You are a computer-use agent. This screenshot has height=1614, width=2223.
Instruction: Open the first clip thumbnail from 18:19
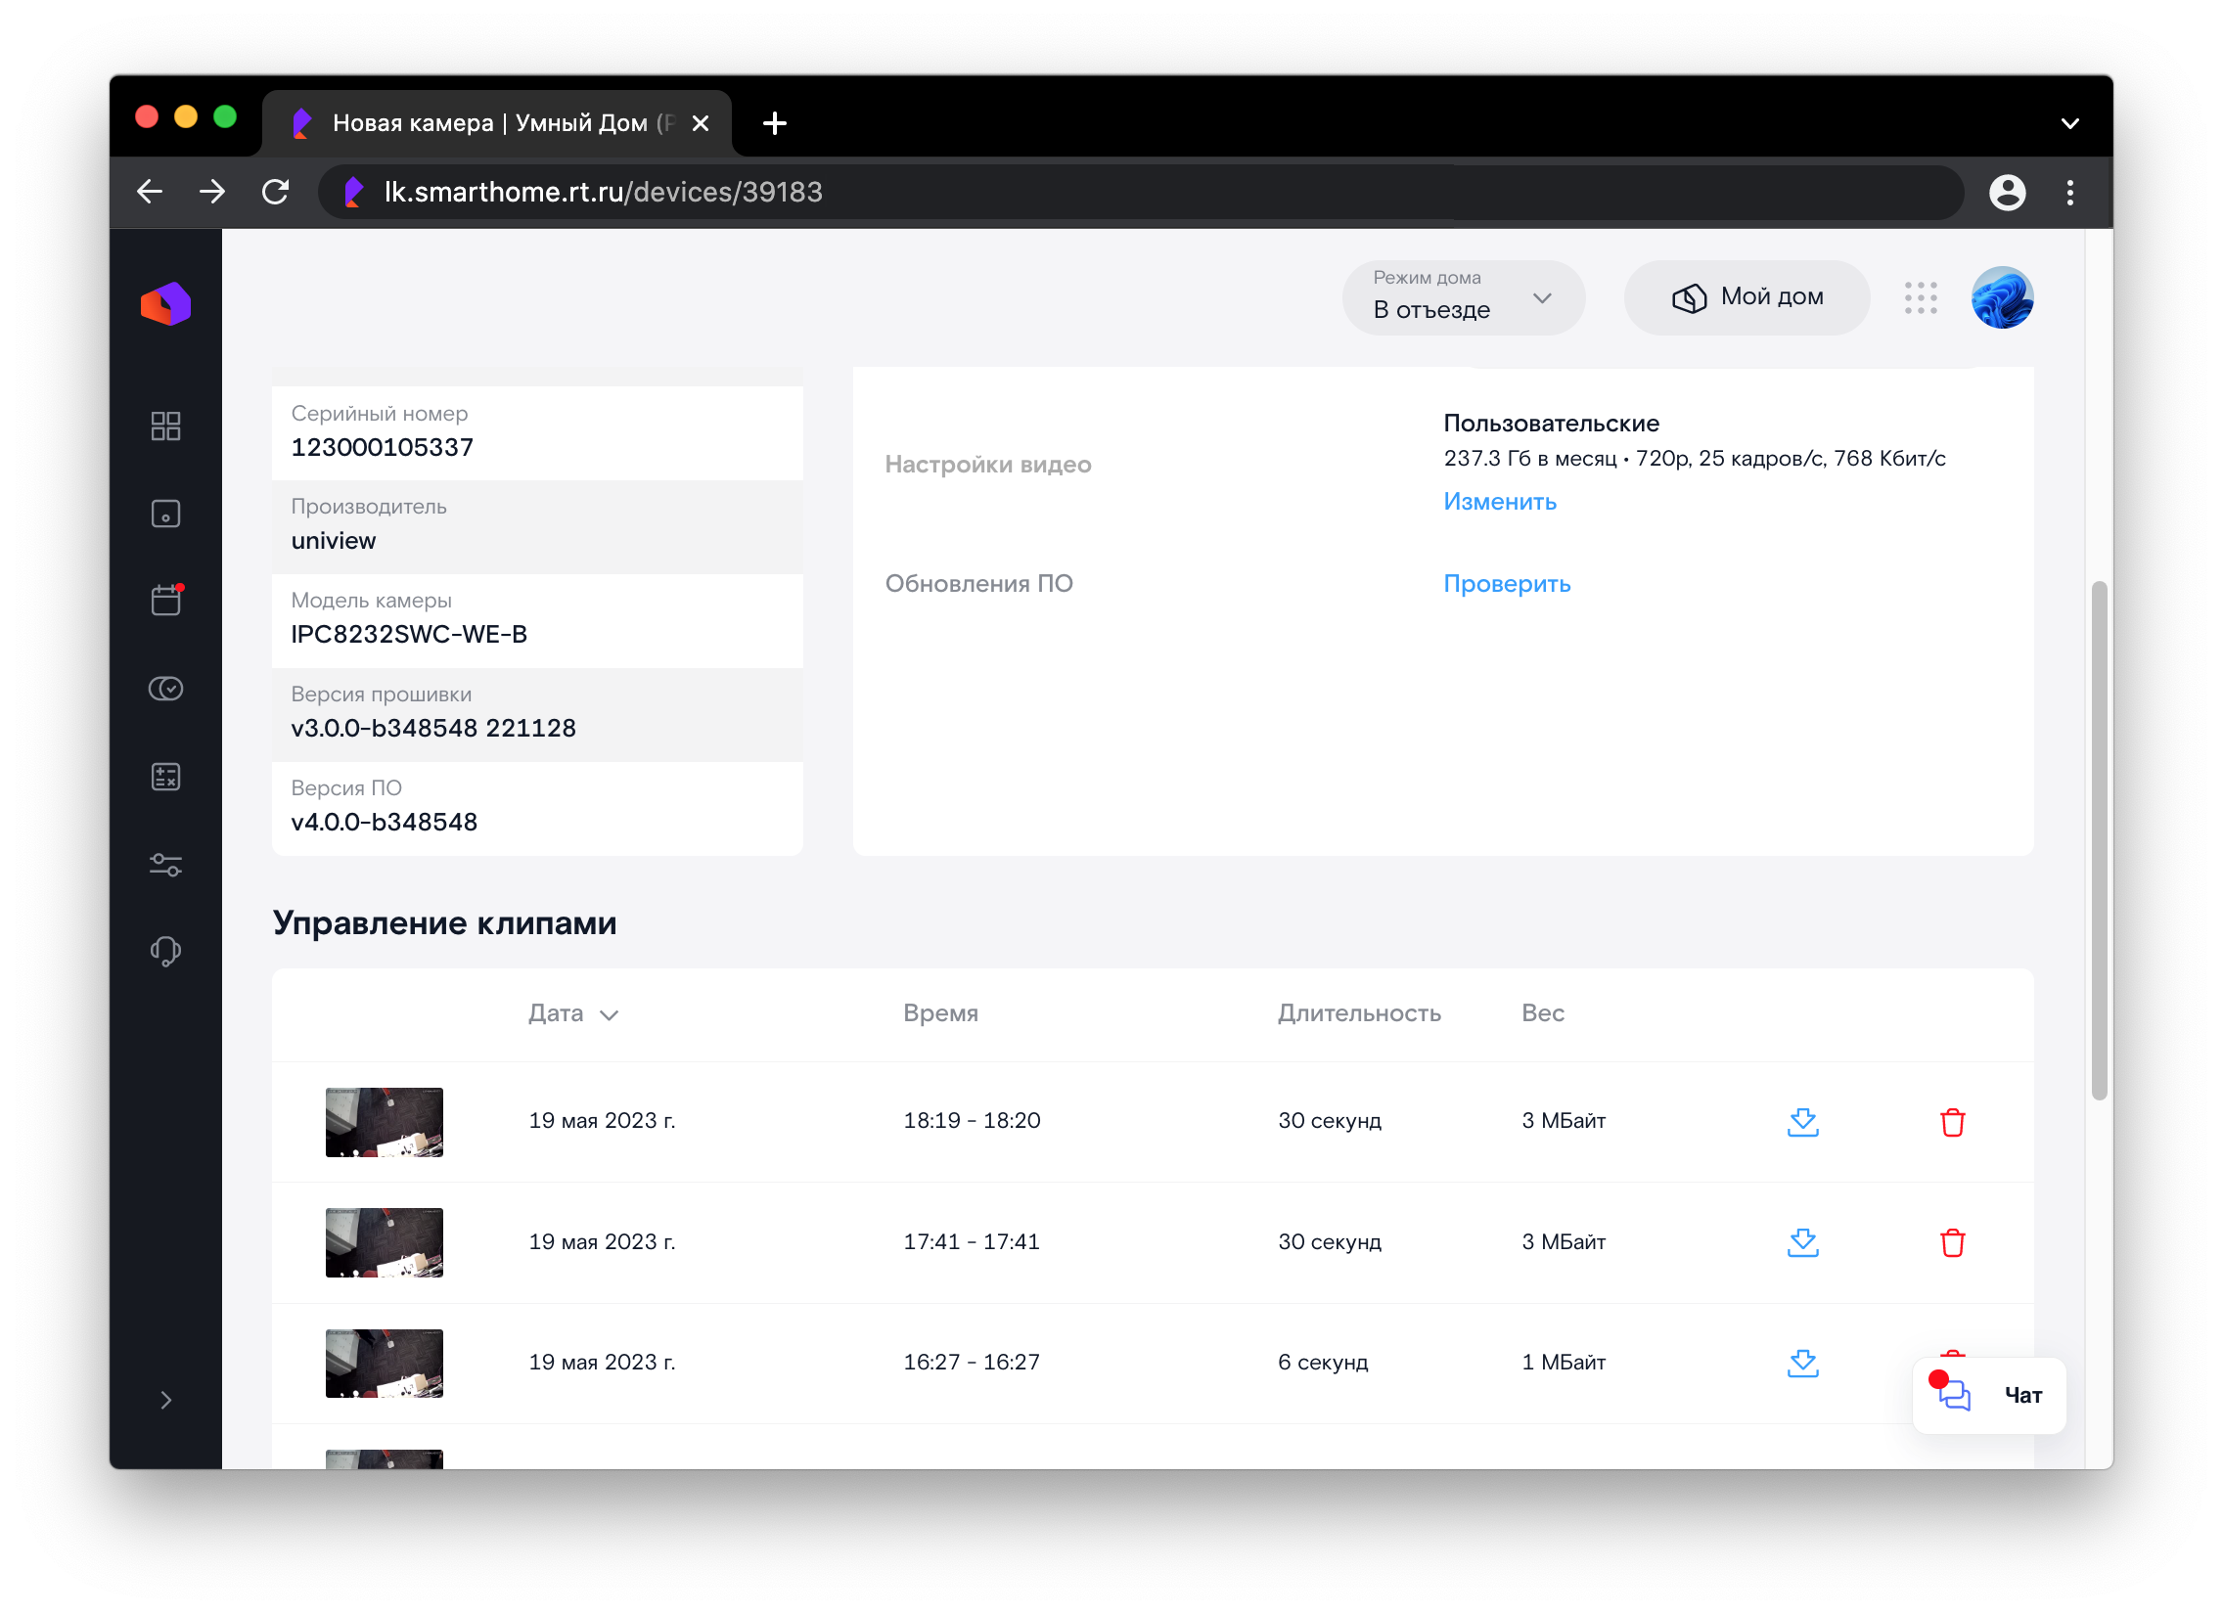[x=385, y=1122]
